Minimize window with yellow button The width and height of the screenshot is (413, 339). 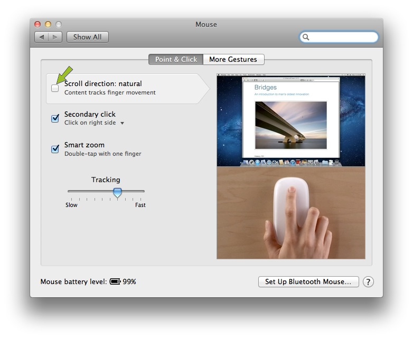(48, 24)
